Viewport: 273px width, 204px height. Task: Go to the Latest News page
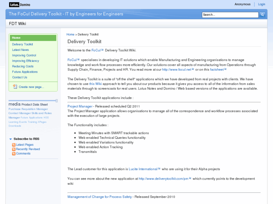(x=20, y=50)
